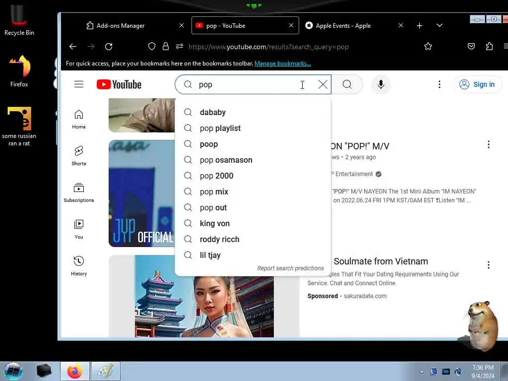Bookmark this page with the star
Image resolution: width=508 pixels, height=381 pixels.
click(428, 46)
